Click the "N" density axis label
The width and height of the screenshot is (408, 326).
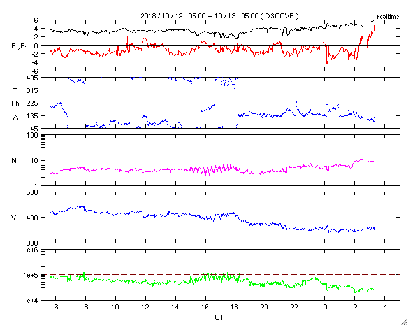coord(14,160)
